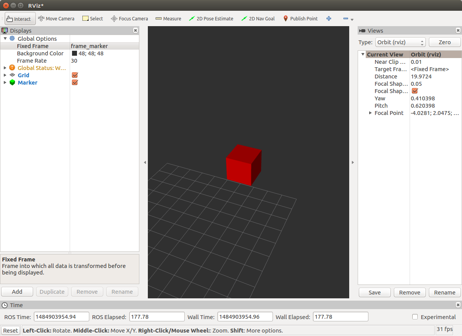462x336 pixels.
Task: Close the Displays panel
Action: click(x=136, y=30)
